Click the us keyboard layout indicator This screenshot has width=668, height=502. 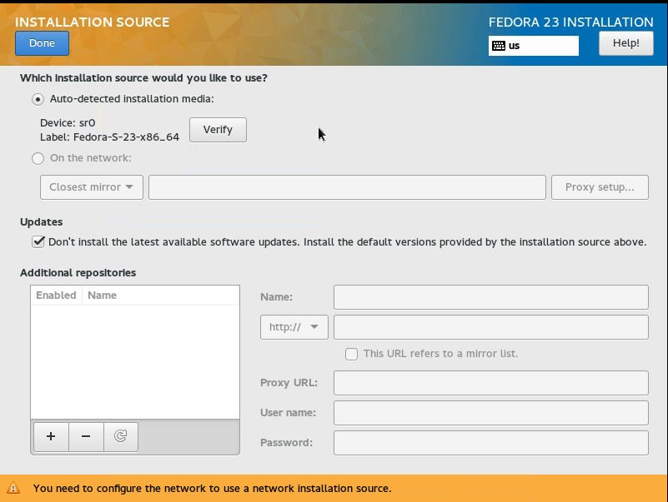(534, 46)
